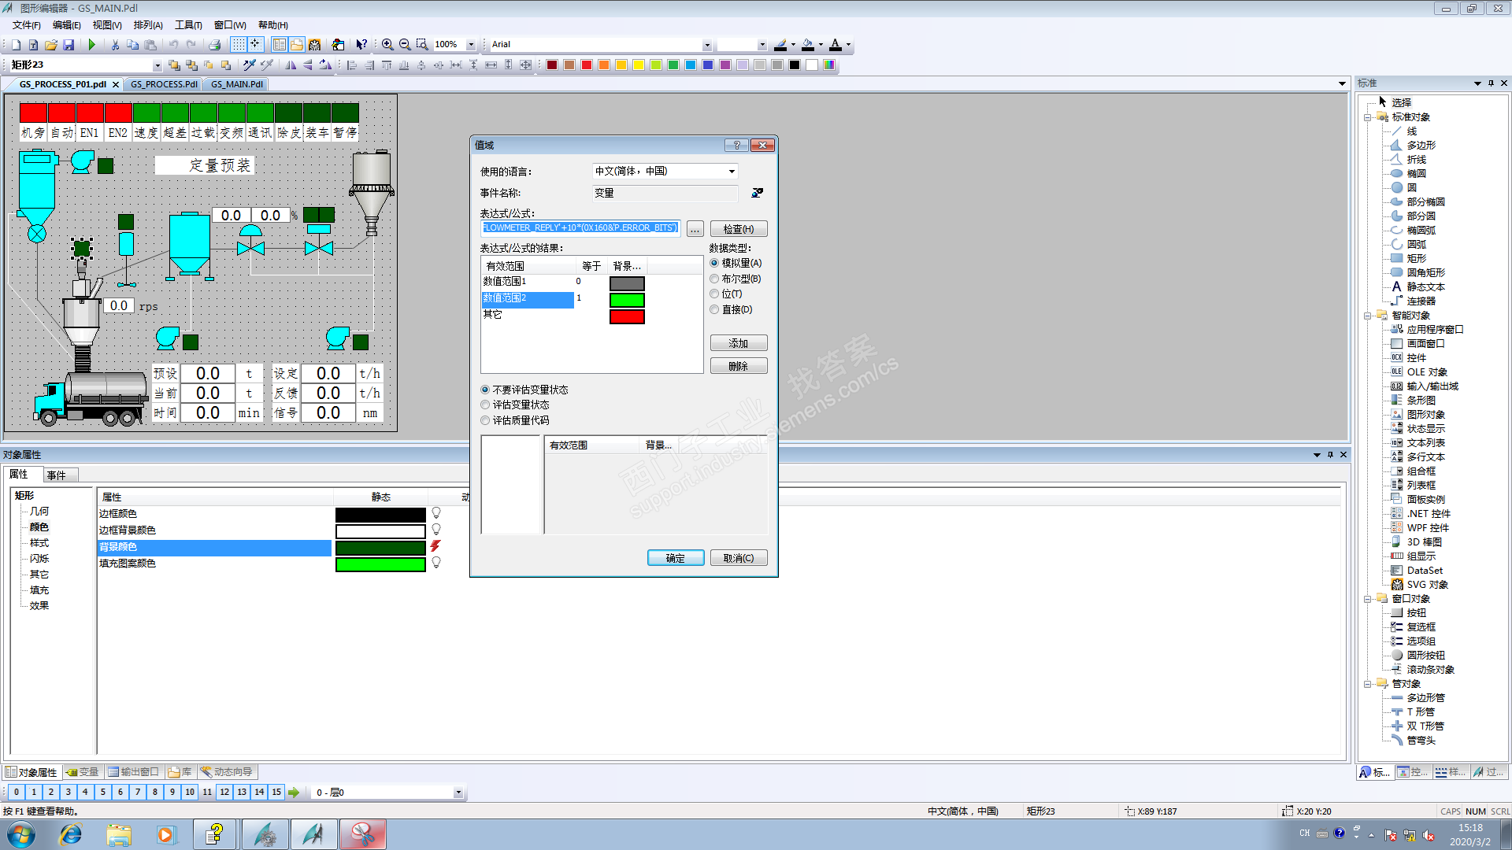Select the 布尔型(B) data type radio
This screenshot has height=850, width=1512.
714,279
